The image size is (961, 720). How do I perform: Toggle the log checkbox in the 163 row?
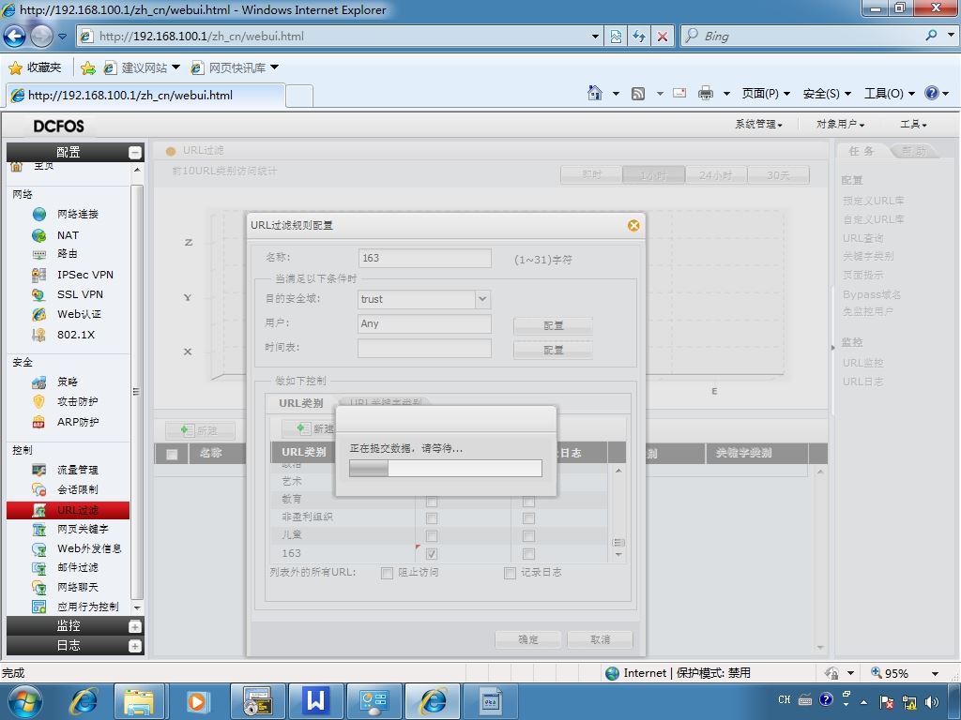529,554
